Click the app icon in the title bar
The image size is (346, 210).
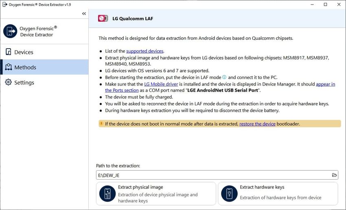pos(4,4)
